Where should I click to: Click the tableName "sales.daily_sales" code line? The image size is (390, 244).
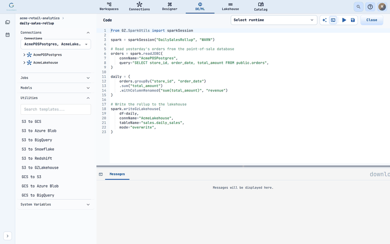[x=152, y=122]
